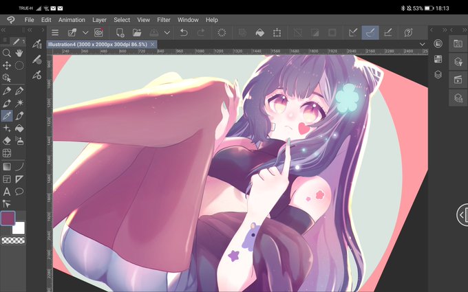Select the Pencil tool
The height and width of the screenshot is (292, 468).
coord(19,91)
